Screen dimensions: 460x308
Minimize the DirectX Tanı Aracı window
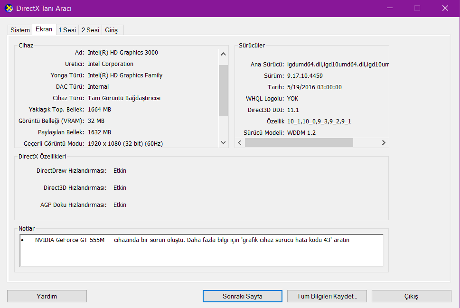click(x=390, y=8)
